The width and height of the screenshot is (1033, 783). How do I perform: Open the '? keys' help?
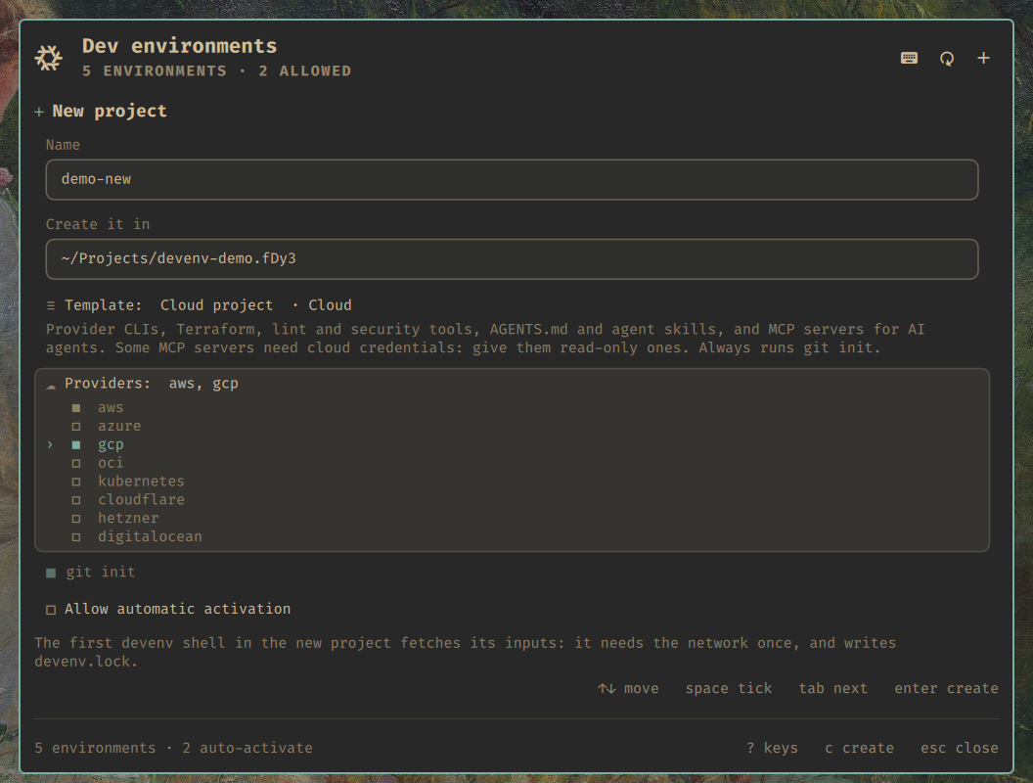pyautogui.click(x=772, y=748)
